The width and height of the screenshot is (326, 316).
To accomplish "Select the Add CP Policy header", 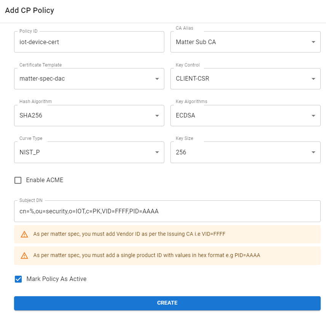I will coord(29,11).
